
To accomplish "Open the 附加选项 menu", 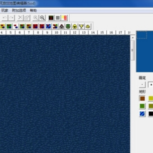I will click(19, 11).
